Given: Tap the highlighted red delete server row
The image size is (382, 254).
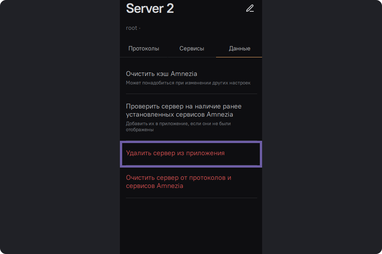Looking at the screenshot, I should tap(191, 154).
